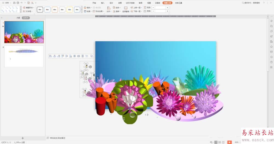Select the second slide thumbnail
Viewport: 274px width, 144px height.
[x=24, y=56]
